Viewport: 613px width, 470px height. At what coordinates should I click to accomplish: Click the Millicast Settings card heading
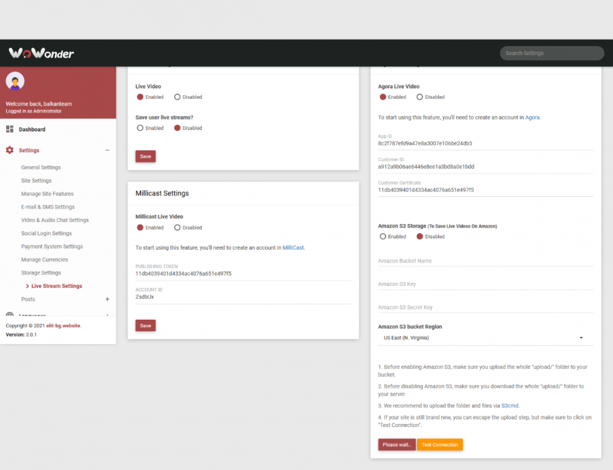162,193
